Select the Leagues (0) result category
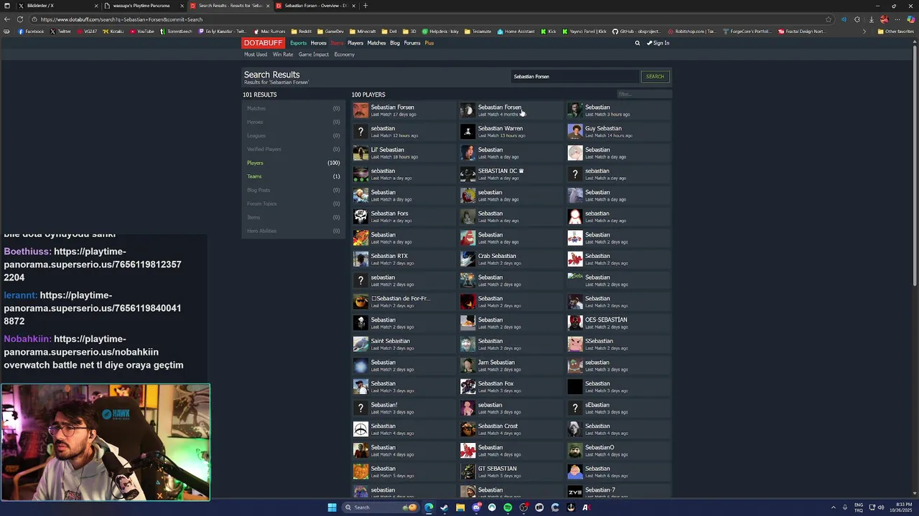Image resolution: width=919 pixels, height=516 pixels. (293, 135)
